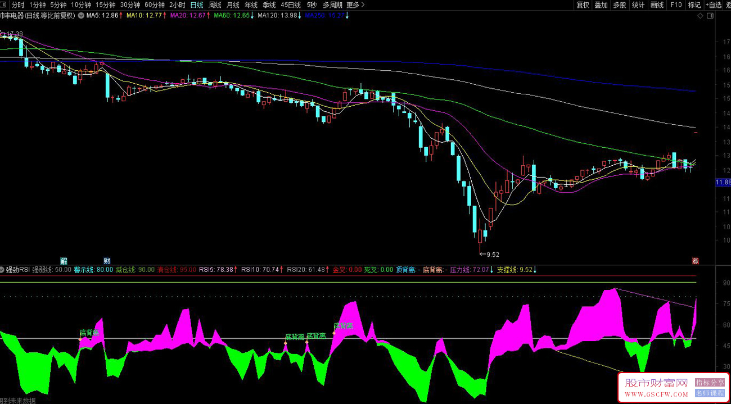Switch to 年线 yearly chart
This screenshot has height=404, width=731.
point(251,4)
